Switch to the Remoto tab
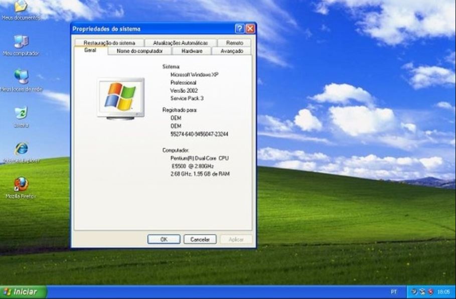The height and width of the screenshot is (299, 456). point(234,43)
